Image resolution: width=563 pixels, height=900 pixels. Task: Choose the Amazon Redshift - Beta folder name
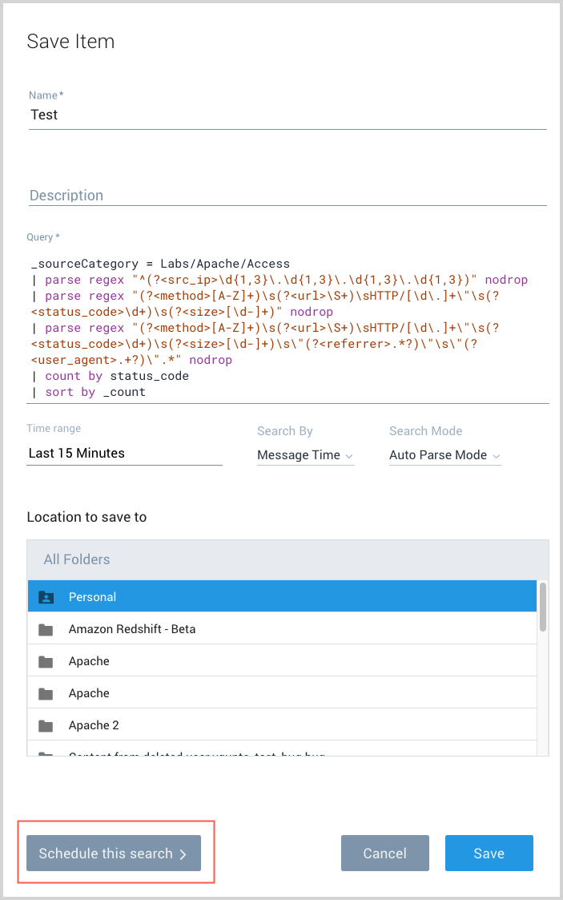(132, 629)
